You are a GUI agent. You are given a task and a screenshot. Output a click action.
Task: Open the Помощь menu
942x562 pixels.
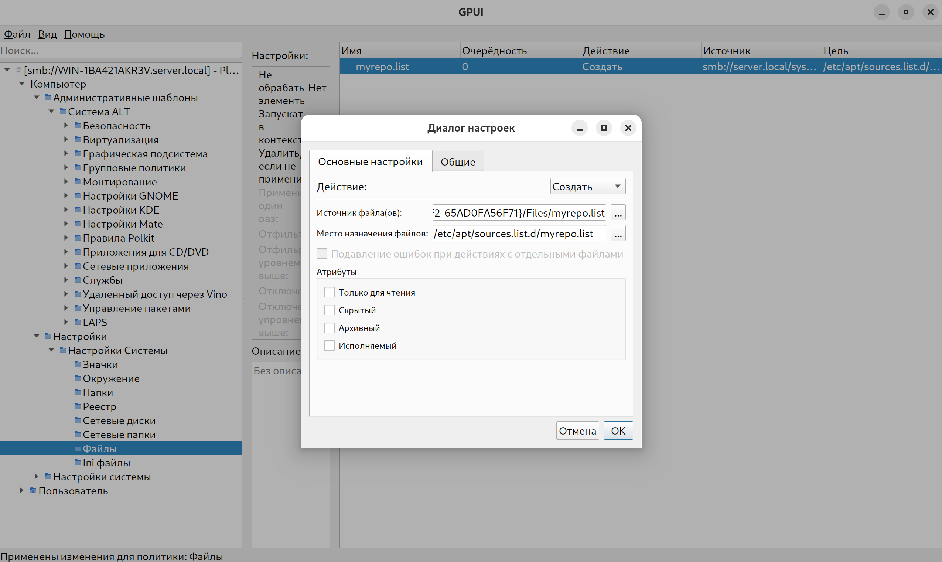(x=84, y=34)
